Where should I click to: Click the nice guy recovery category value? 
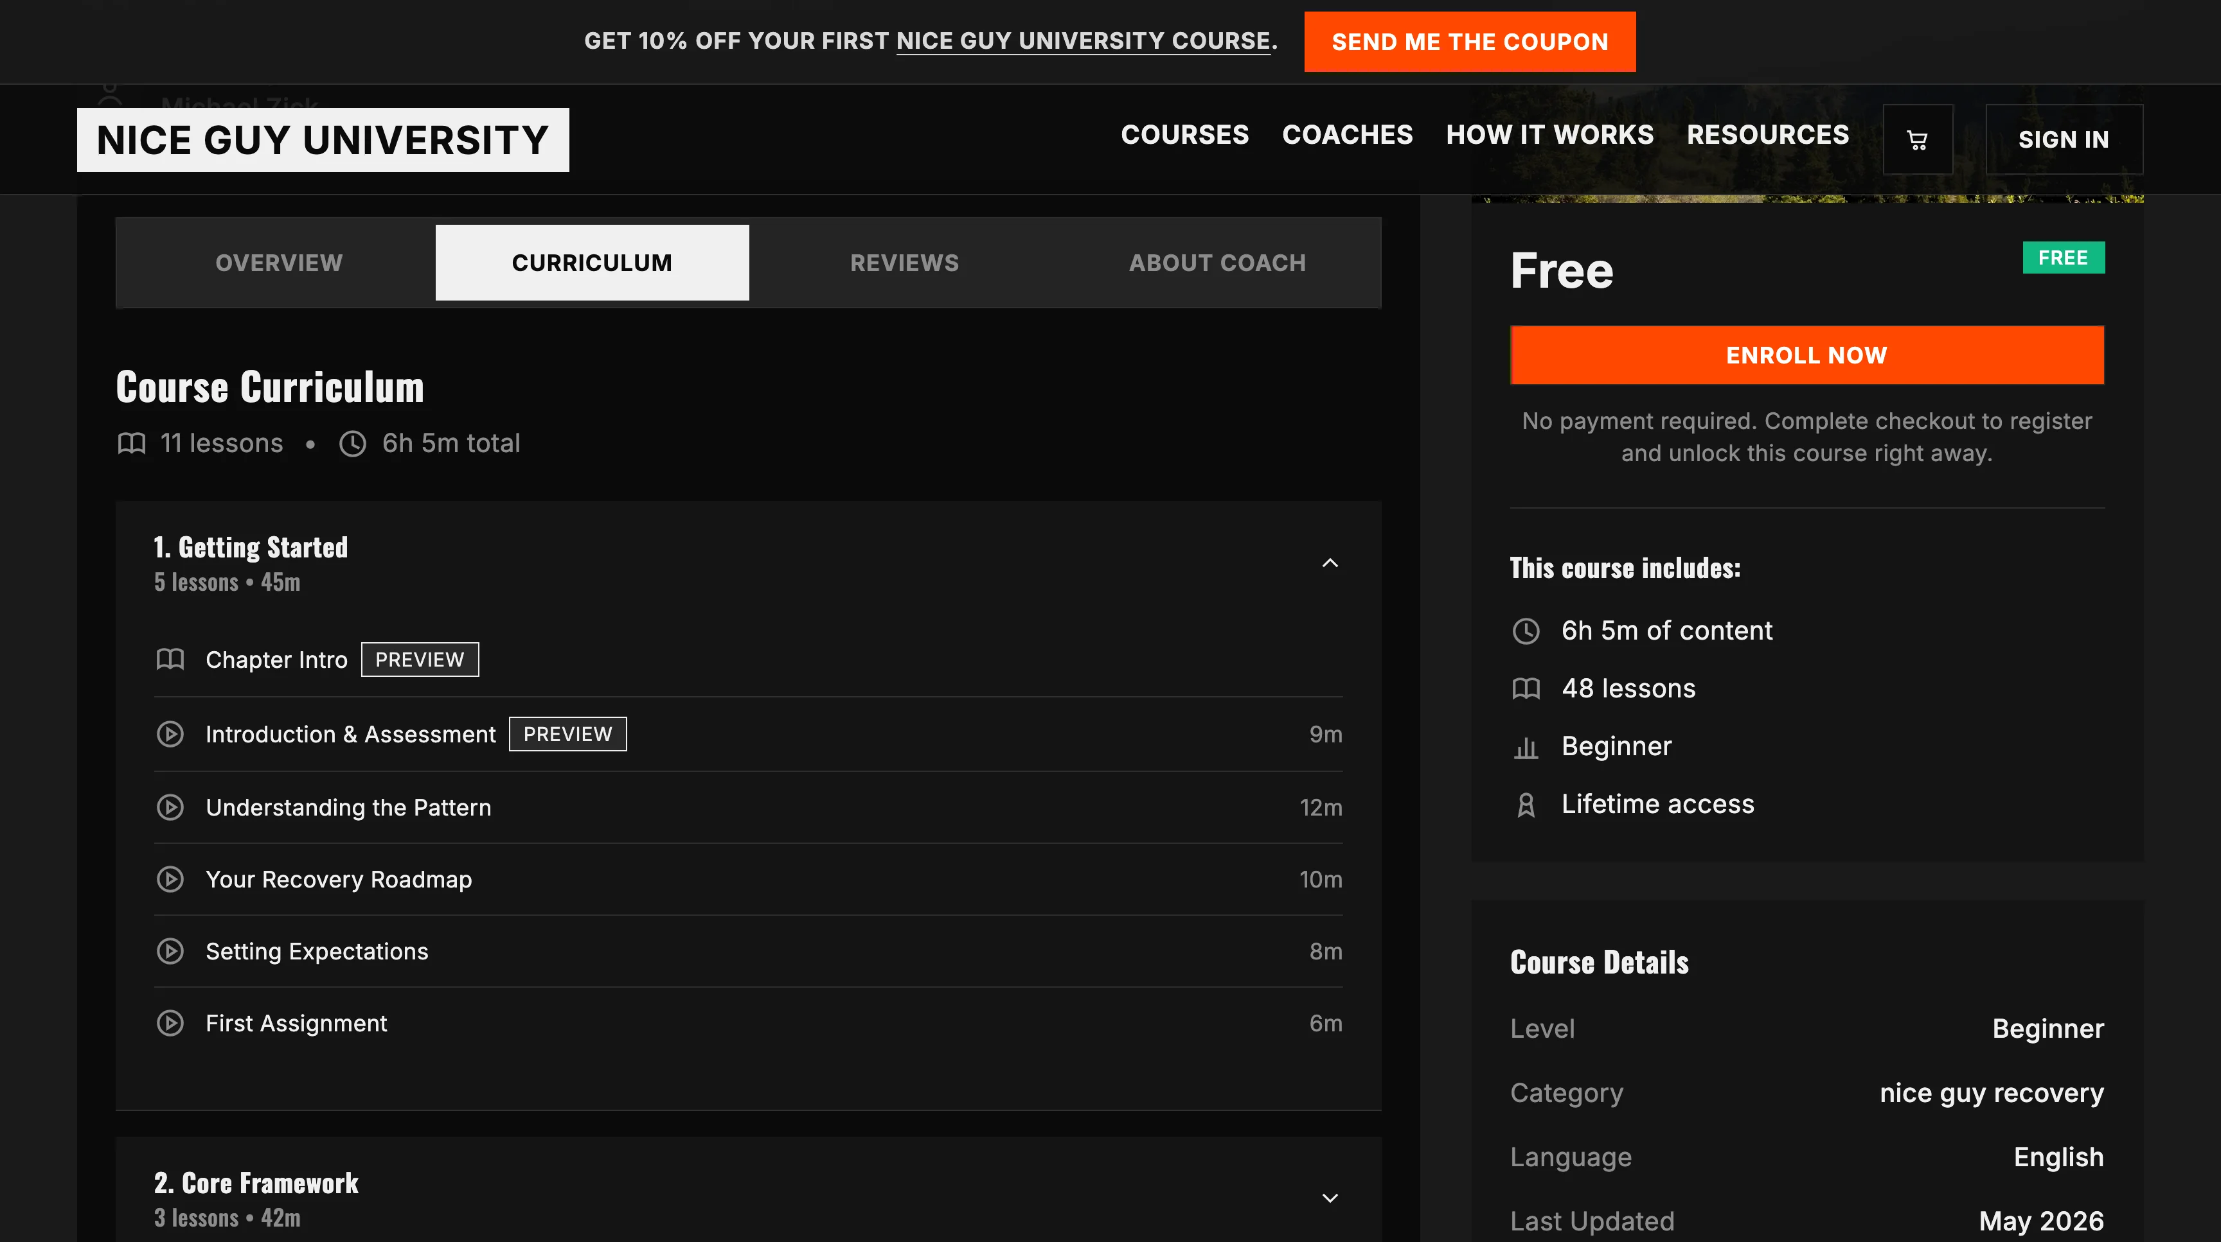[1992, 1093]
